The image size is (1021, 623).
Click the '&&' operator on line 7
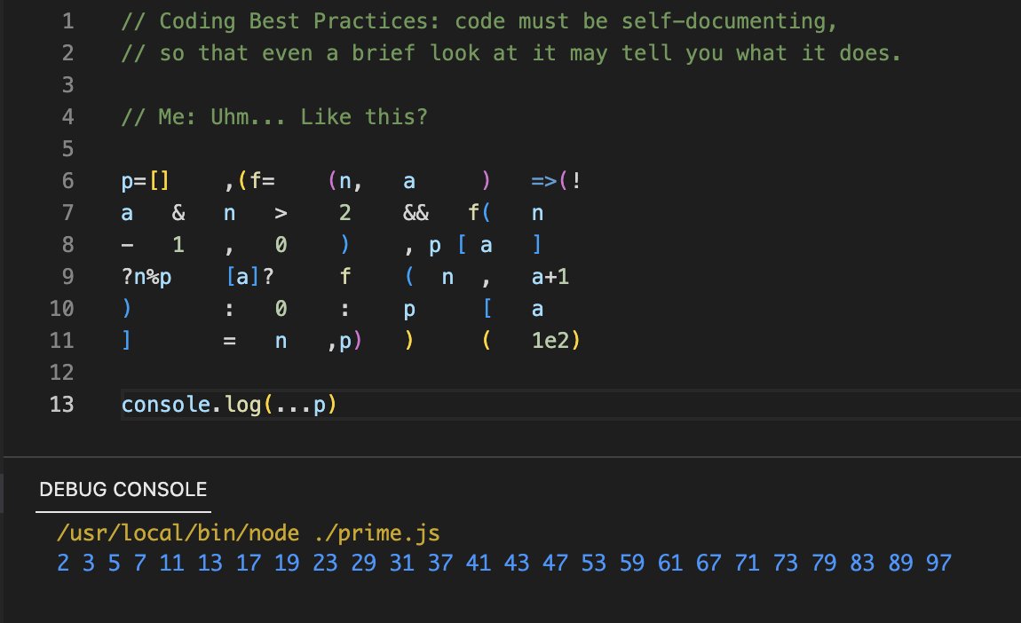[417, 212]
